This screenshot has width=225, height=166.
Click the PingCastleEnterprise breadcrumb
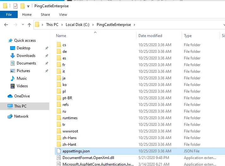click(x=114, y=25)
